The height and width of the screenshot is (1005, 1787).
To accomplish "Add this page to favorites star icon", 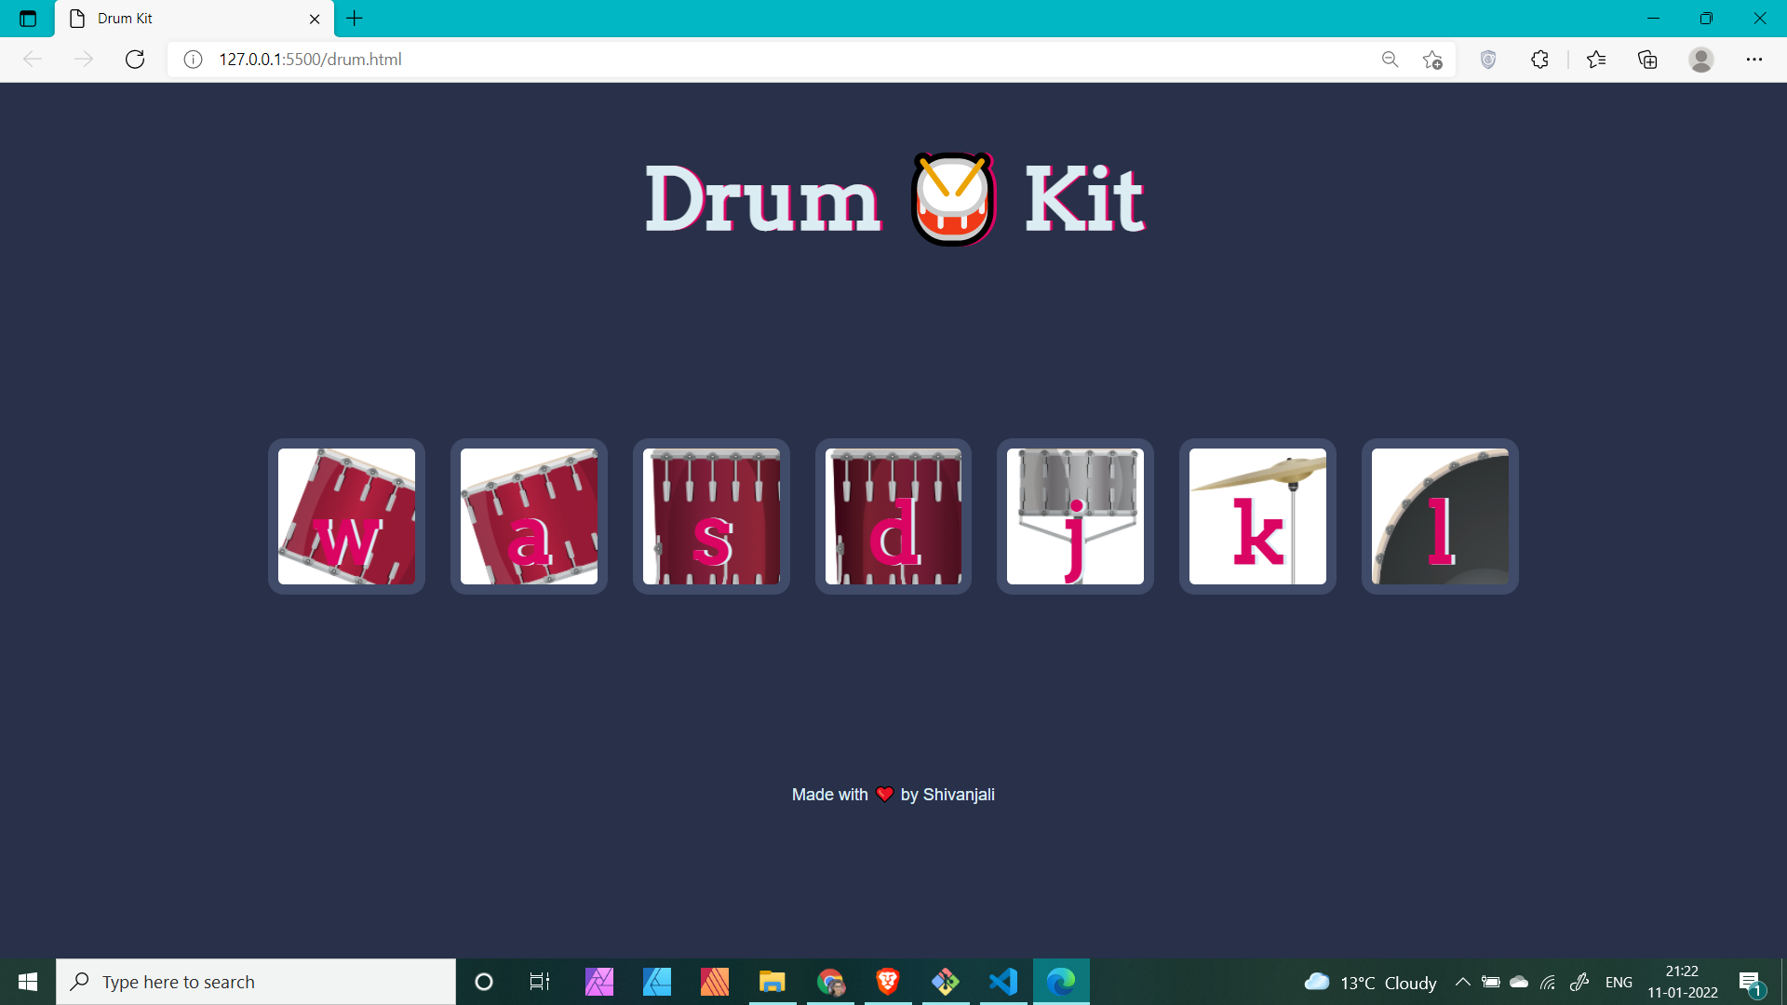I will point(1432,60).
